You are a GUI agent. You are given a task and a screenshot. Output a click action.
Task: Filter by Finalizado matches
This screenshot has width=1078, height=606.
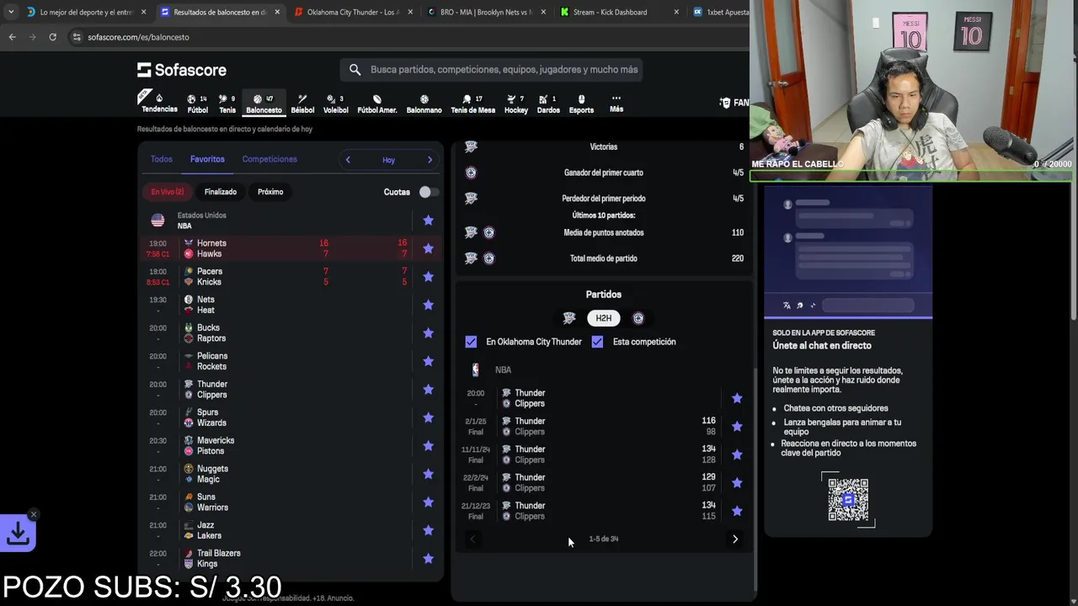(x=221, y=192)
